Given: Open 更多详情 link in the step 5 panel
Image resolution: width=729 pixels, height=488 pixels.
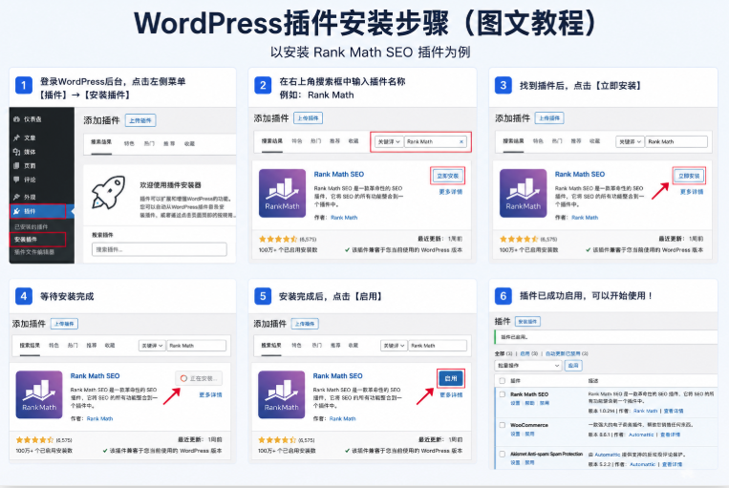Looking at the screenshot, I should pos(451,395).
